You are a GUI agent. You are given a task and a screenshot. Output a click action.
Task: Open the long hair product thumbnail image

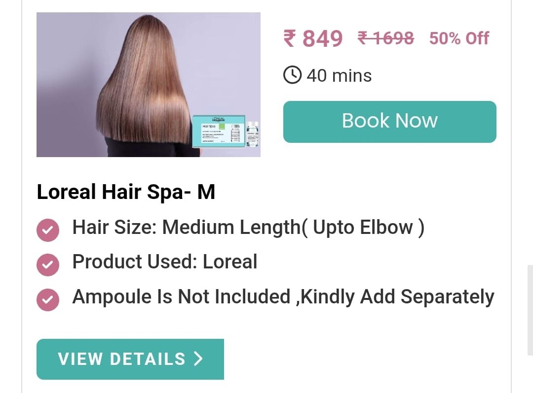149,85
